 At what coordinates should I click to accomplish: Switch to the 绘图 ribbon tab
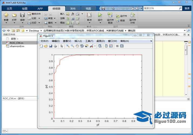coord(25,8)
